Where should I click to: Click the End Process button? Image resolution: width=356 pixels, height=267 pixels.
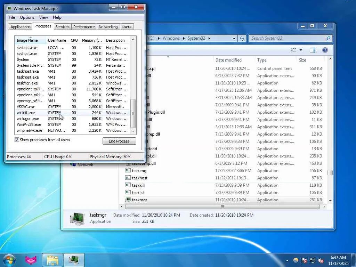[x=119, y=141]
